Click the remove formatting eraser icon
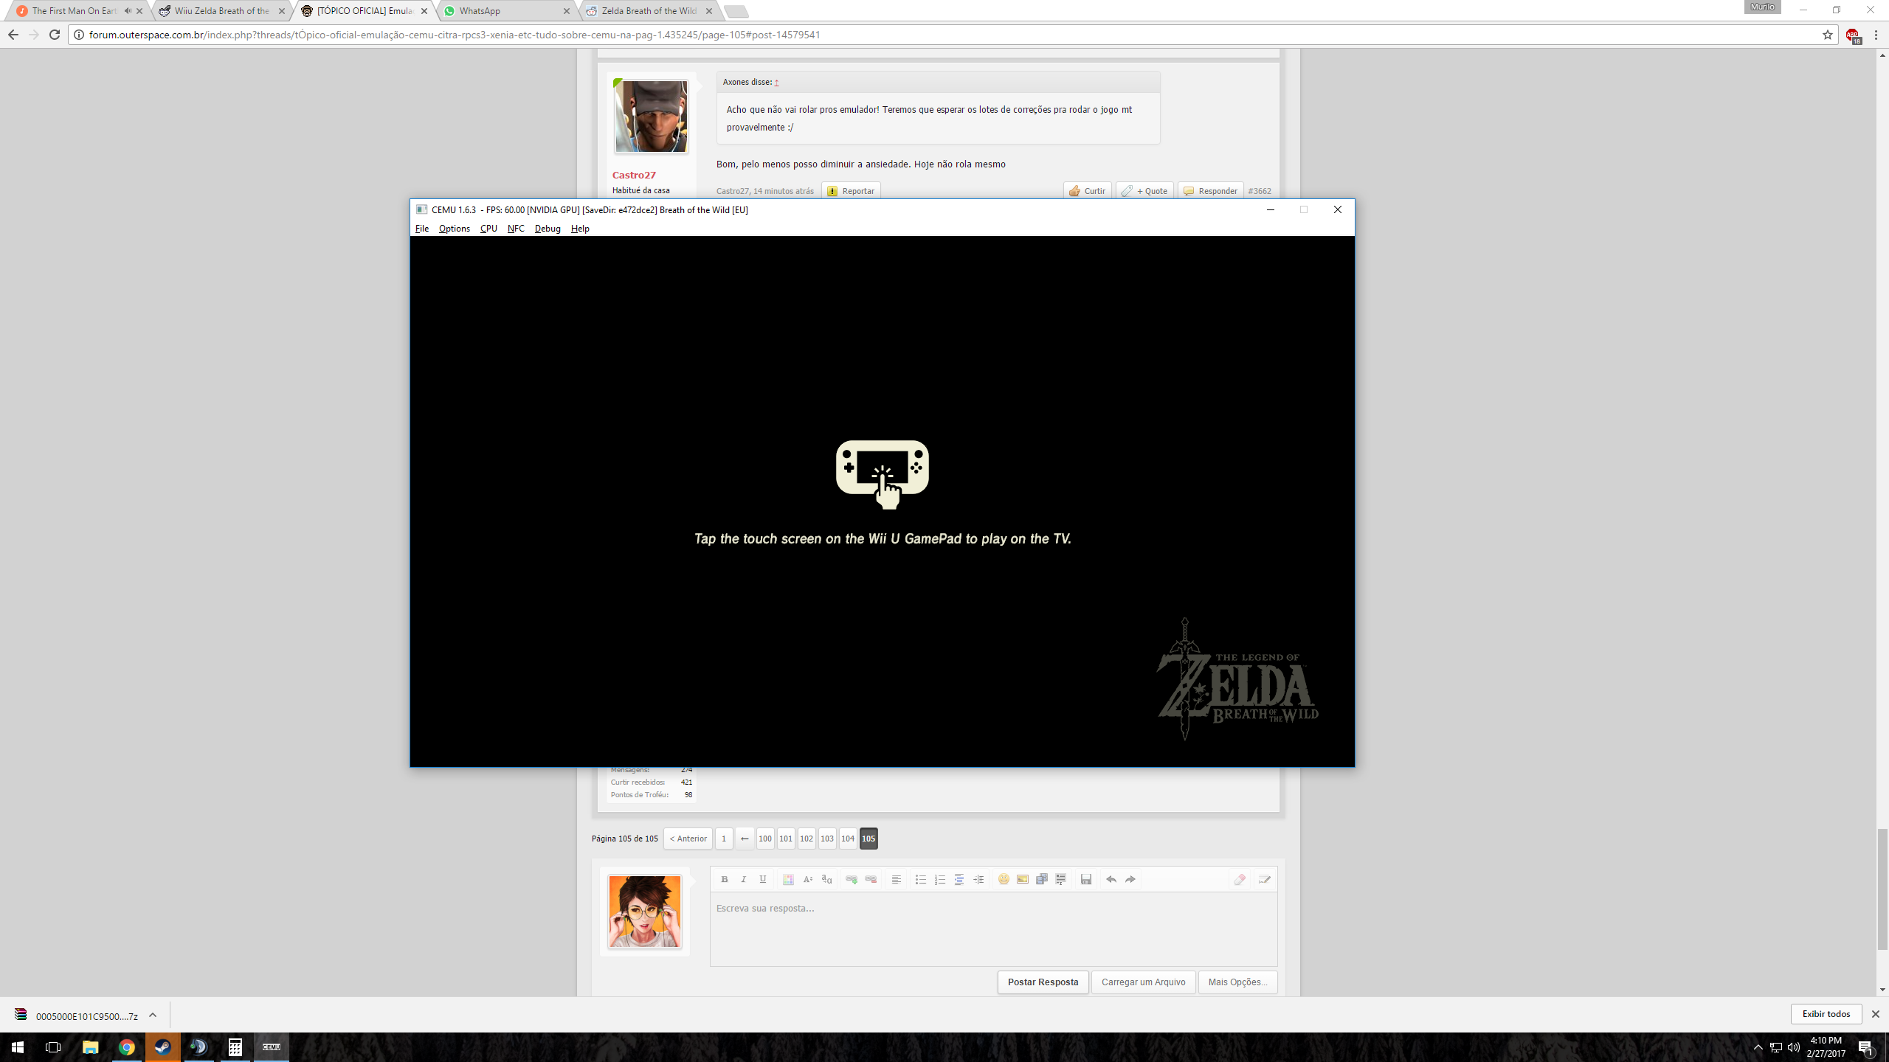Screen dimensions: 1889x1062 (x=1240, y=879)
